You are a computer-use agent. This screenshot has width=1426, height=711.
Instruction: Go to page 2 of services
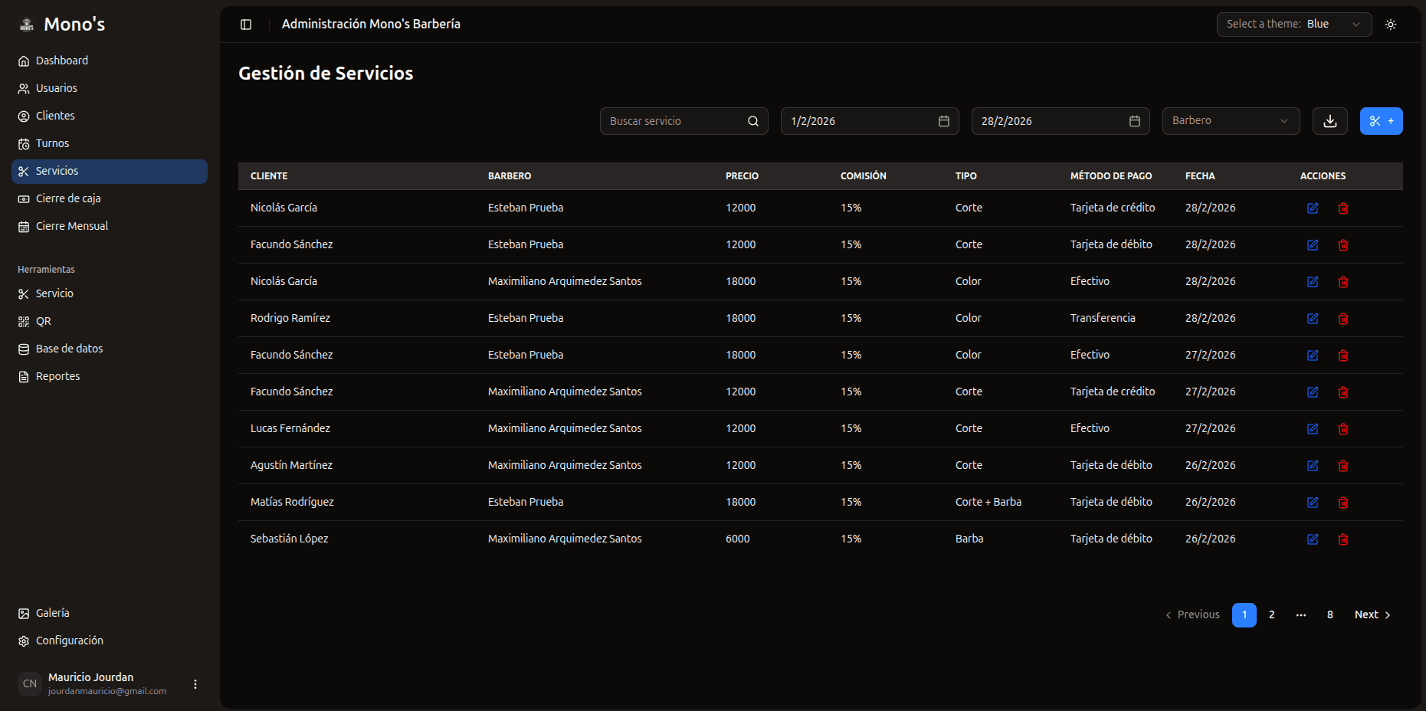(x=1272, y=614)
